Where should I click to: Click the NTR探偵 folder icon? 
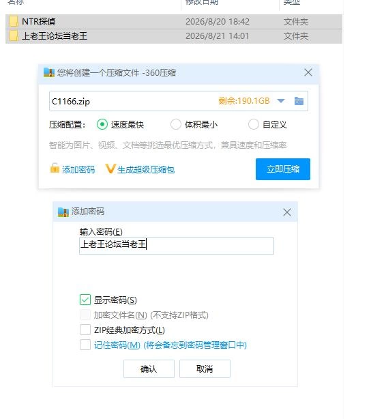click(14, 21)
